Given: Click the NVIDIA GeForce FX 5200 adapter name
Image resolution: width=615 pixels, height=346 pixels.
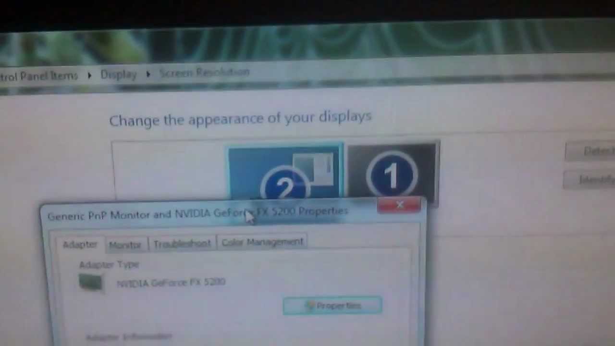Looking at the screenshot, I should pos(171,282).
